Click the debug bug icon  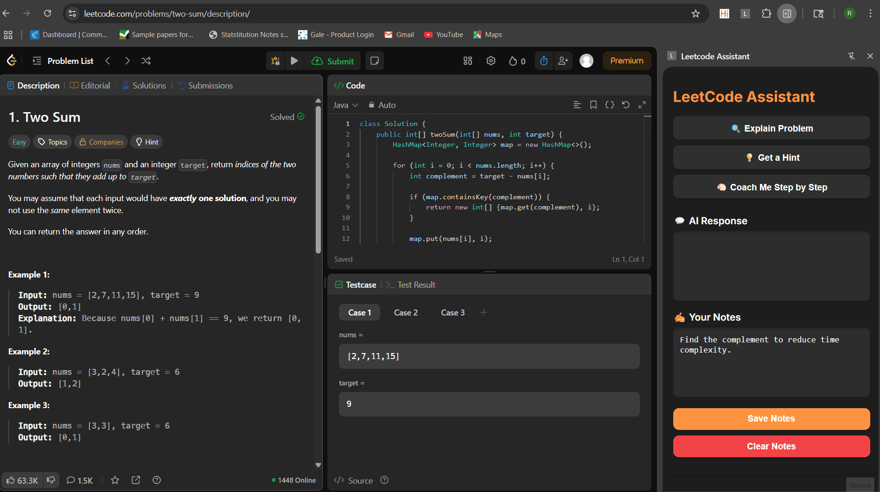pos(275,61)
